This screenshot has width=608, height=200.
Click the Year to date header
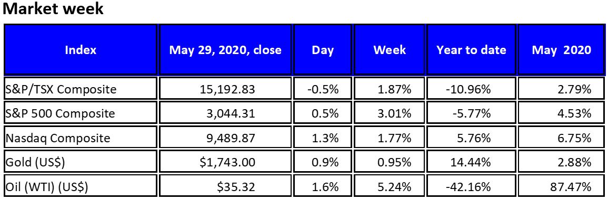point(471,49)
